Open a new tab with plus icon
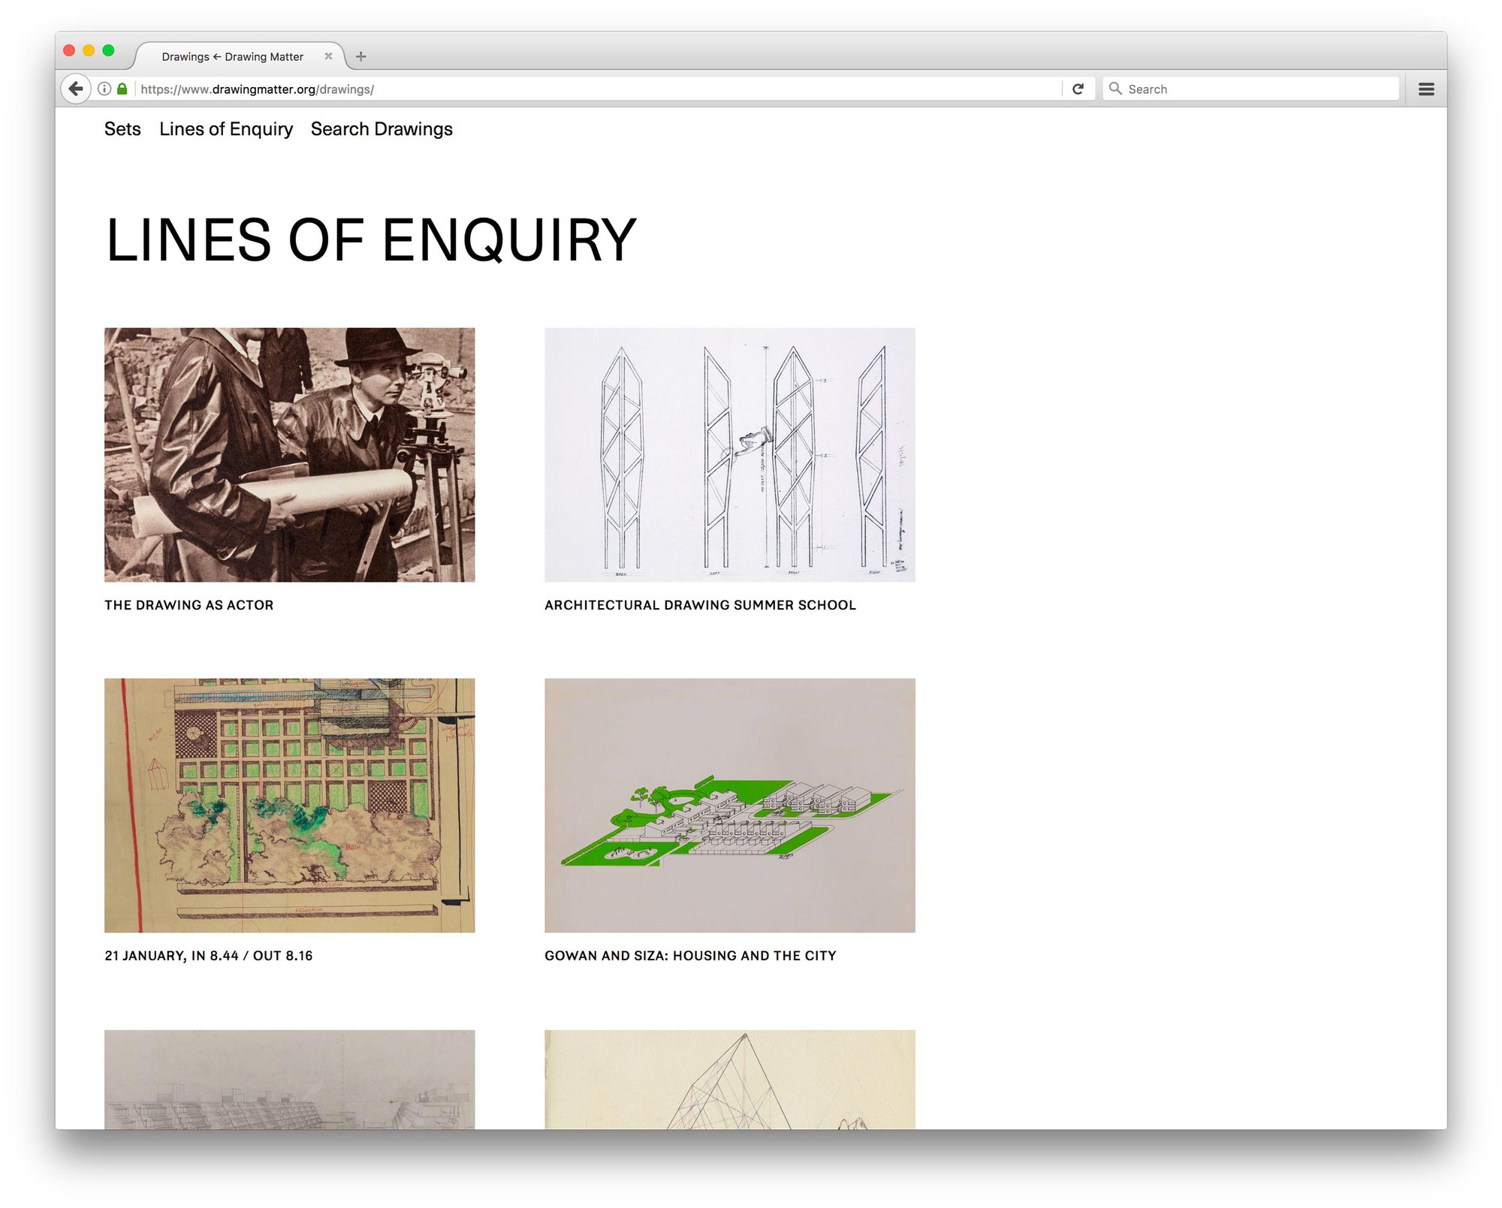 point(360,56)
